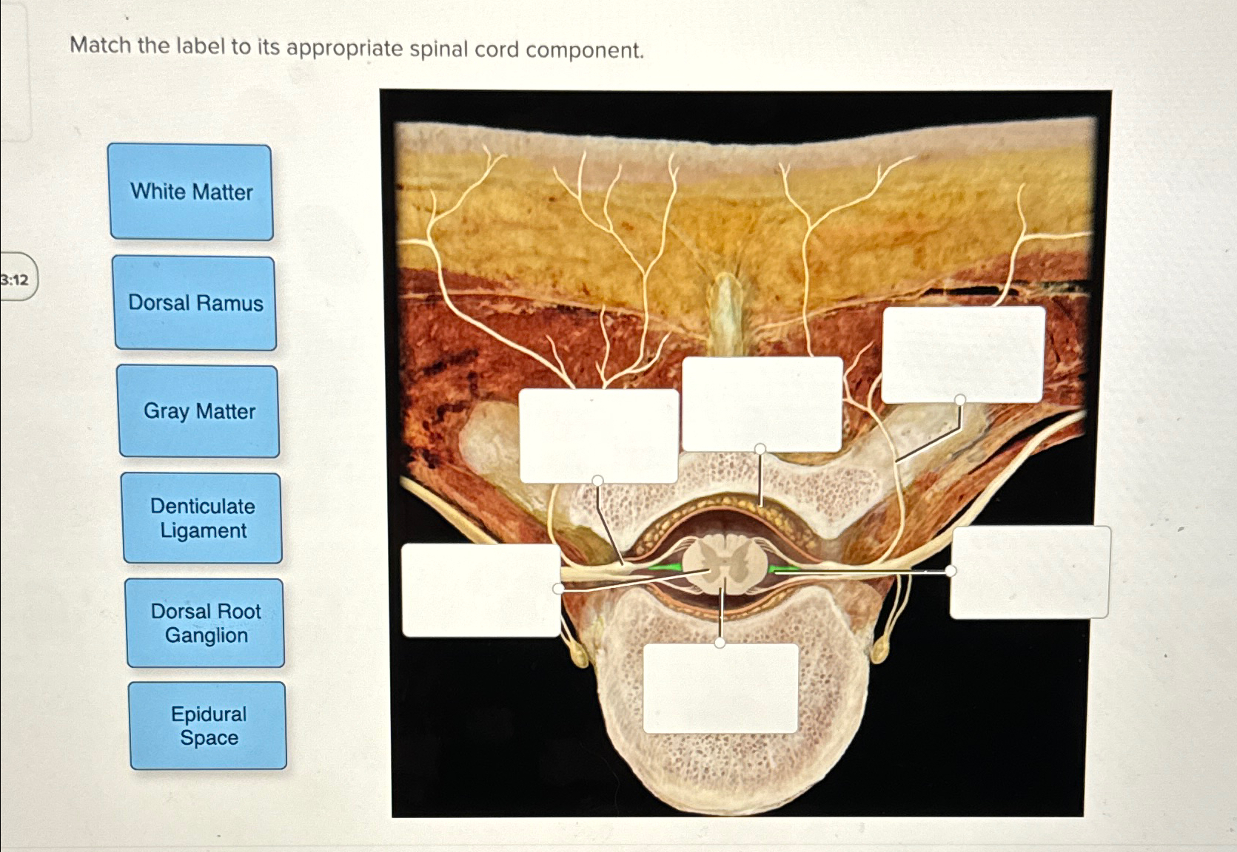Click the empty answer box left of the spinal cord
The image size is (1237, 852).
[x=482, y=590]
